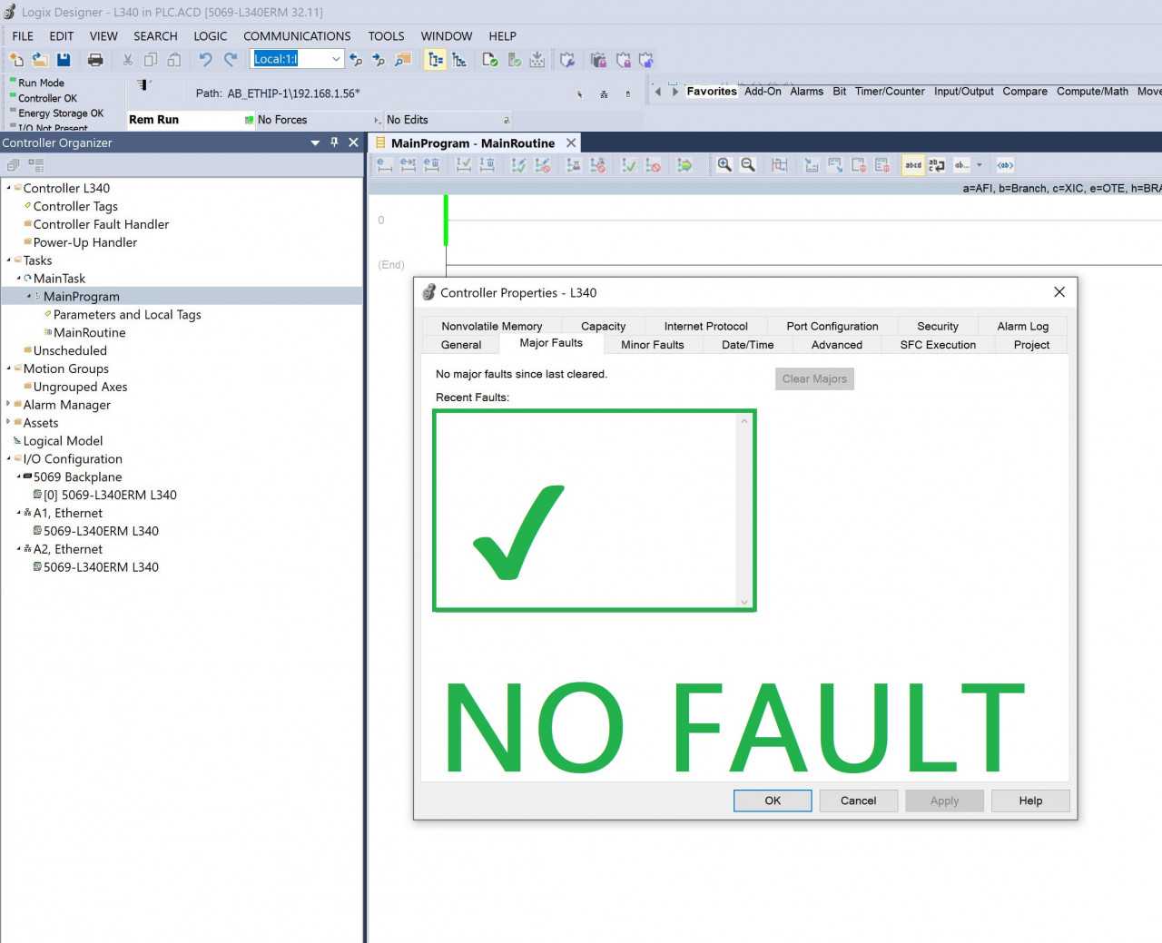Click the Print icon in the toolbar
Viewport: 1162px width, 943px height.
pos(95,60)
